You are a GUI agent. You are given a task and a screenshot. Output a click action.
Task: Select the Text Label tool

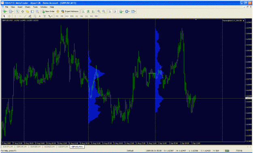(45, 16)
